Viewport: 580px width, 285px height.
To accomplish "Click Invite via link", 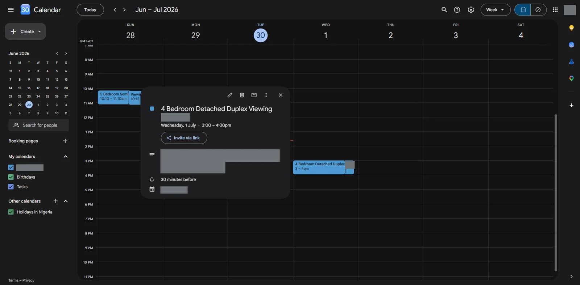I will pyautogui.click(x=184, y=138).
